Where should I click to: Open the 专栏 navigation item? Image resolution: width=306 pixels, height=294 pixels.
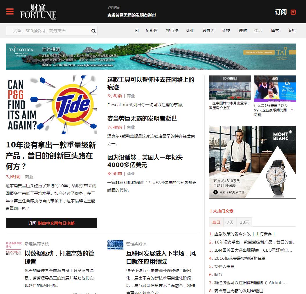pyautogui.click(x=292, y=30)
